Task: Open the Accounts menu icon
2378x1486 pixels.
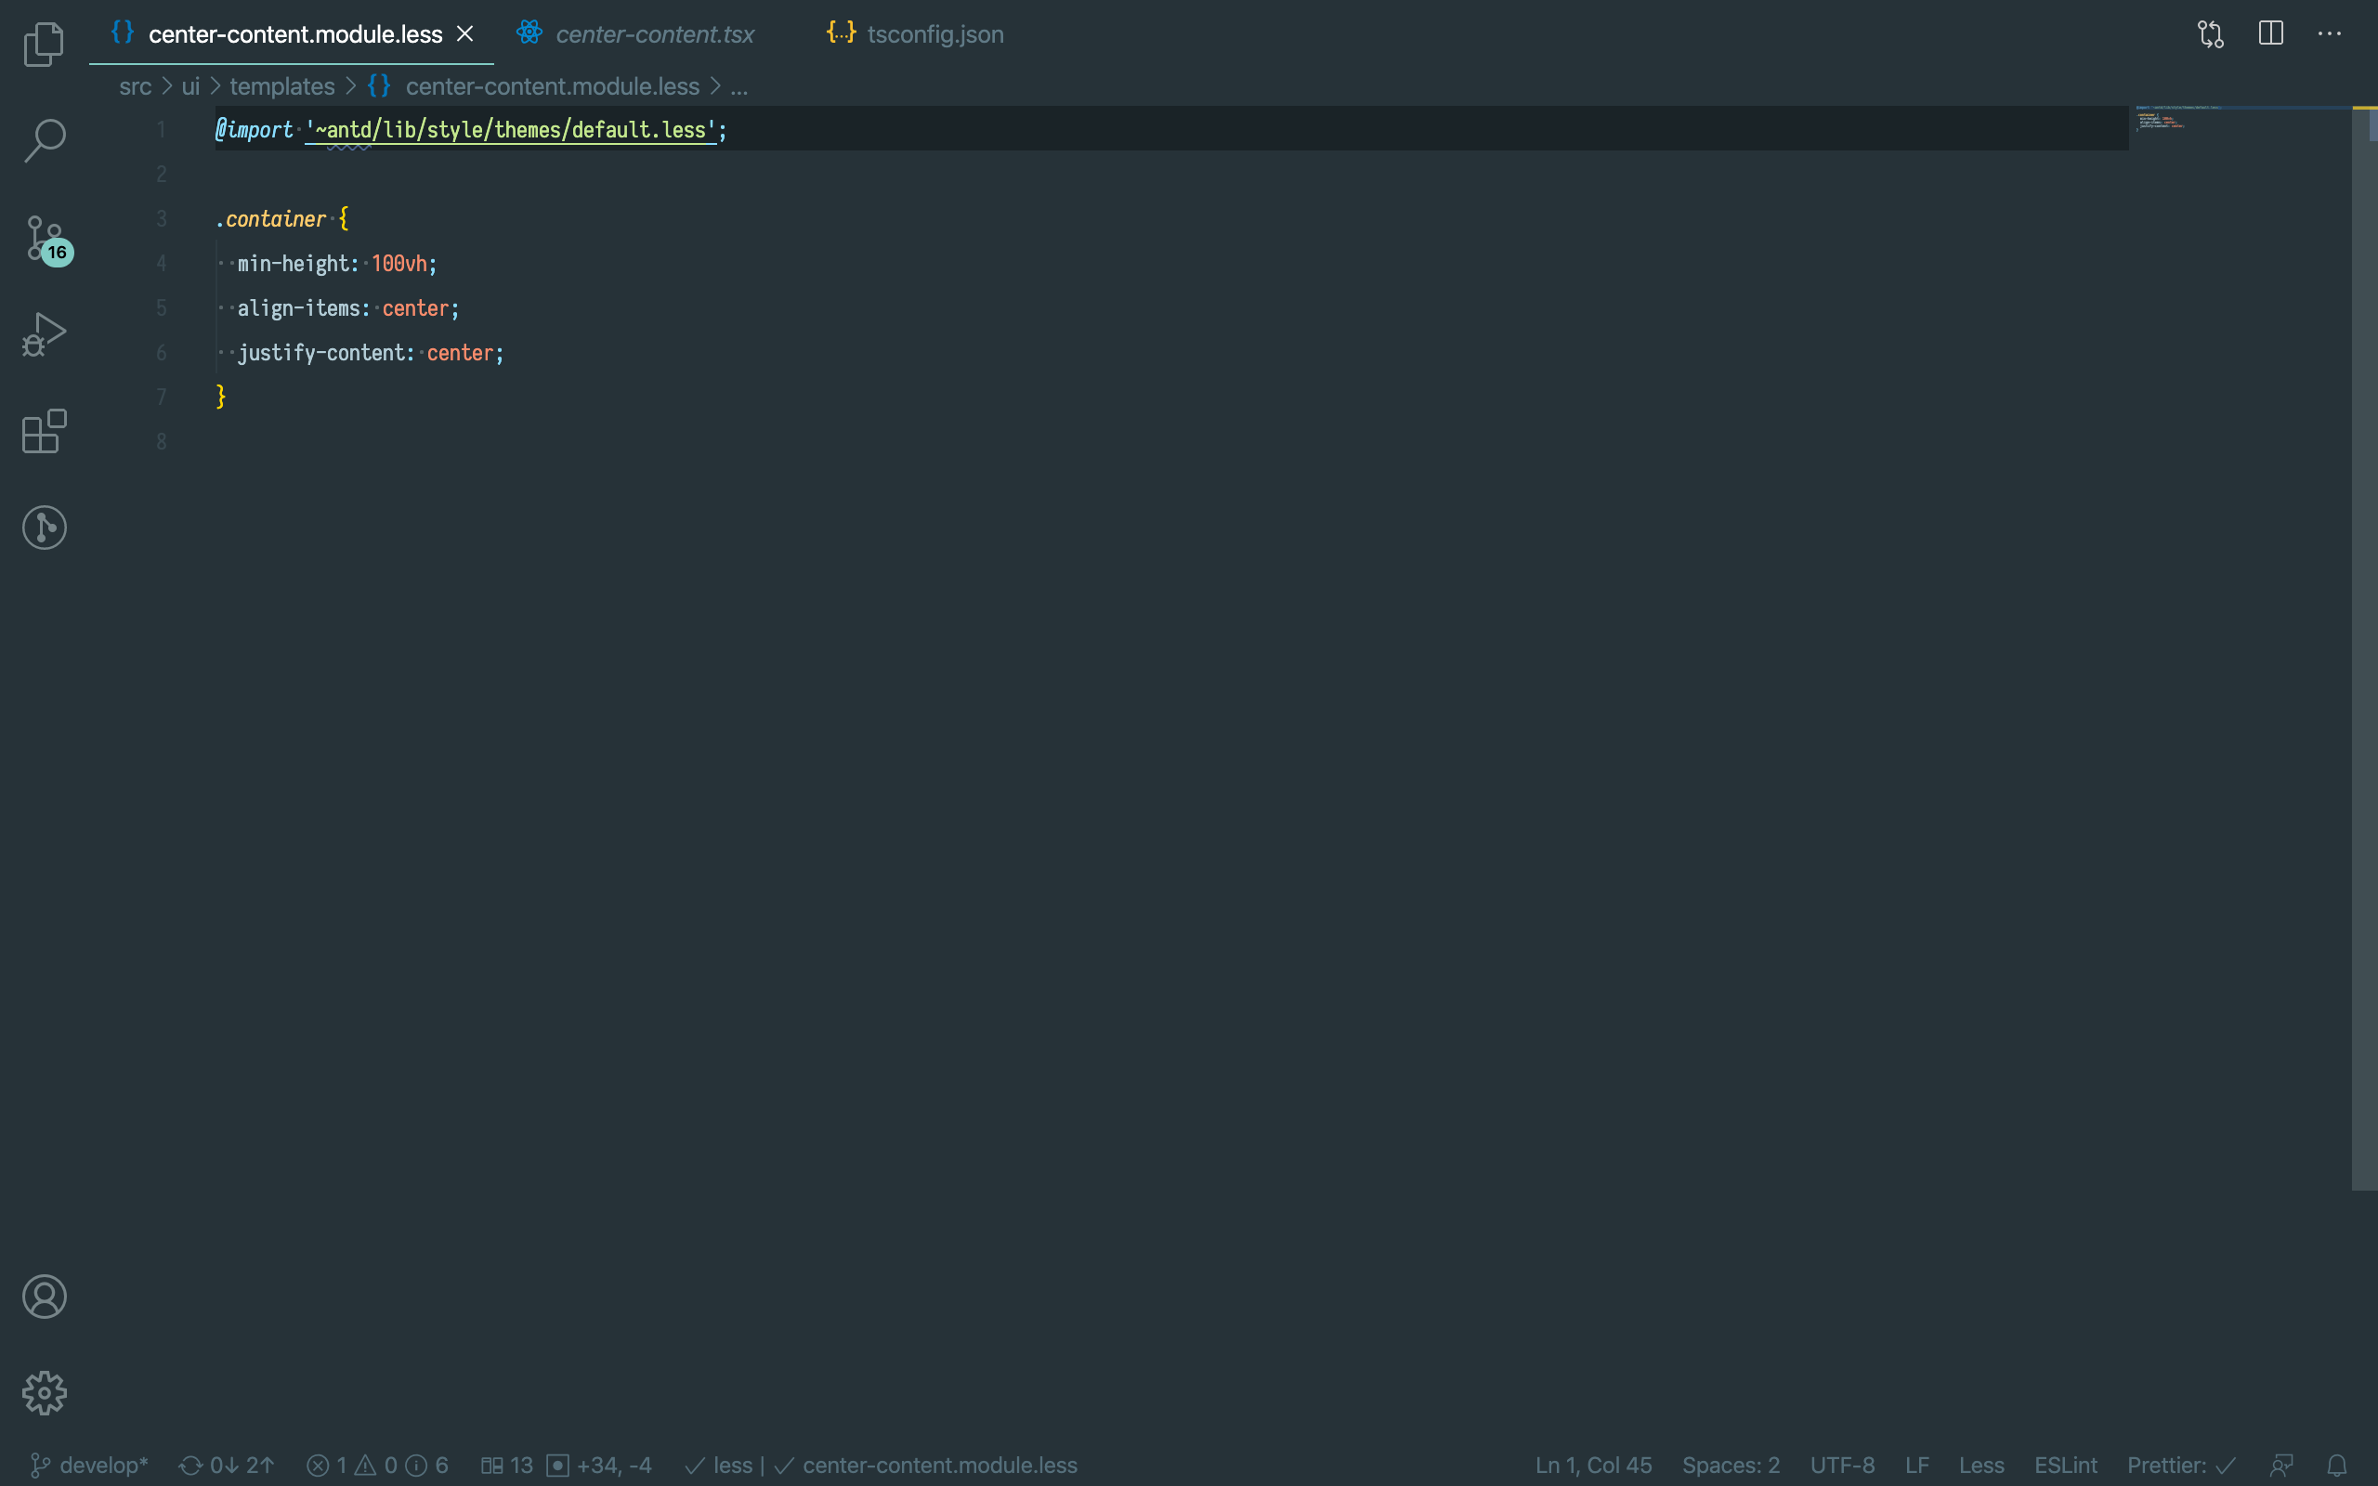Action: [x=44, y=1297]
